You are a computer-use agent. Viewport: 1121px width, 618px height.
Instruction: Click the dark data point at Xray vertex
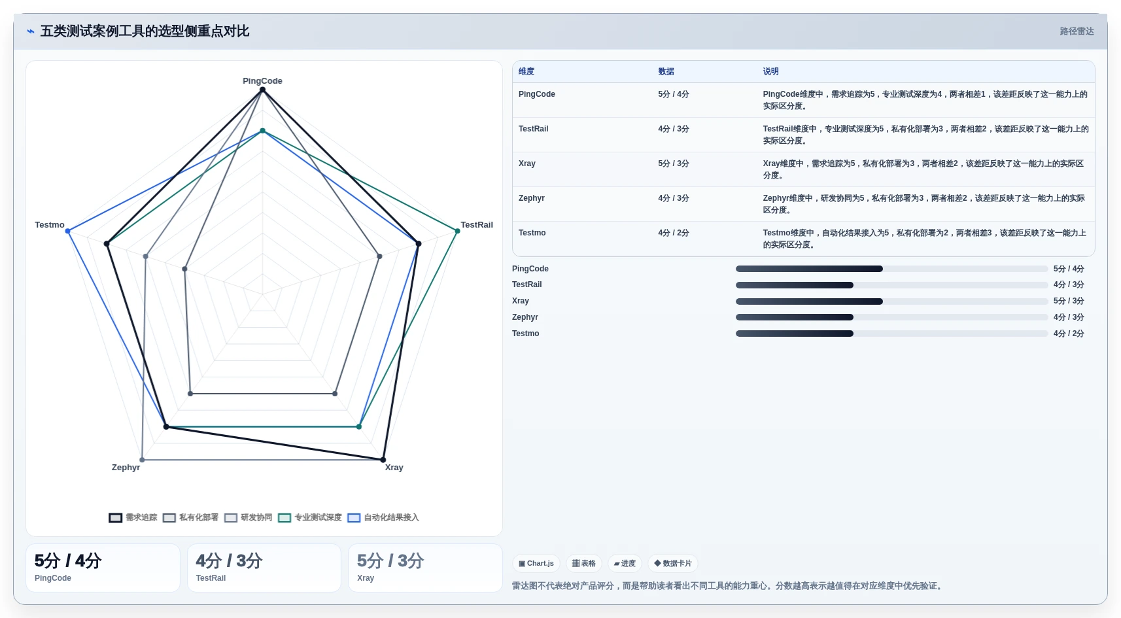tap(383, 460)
